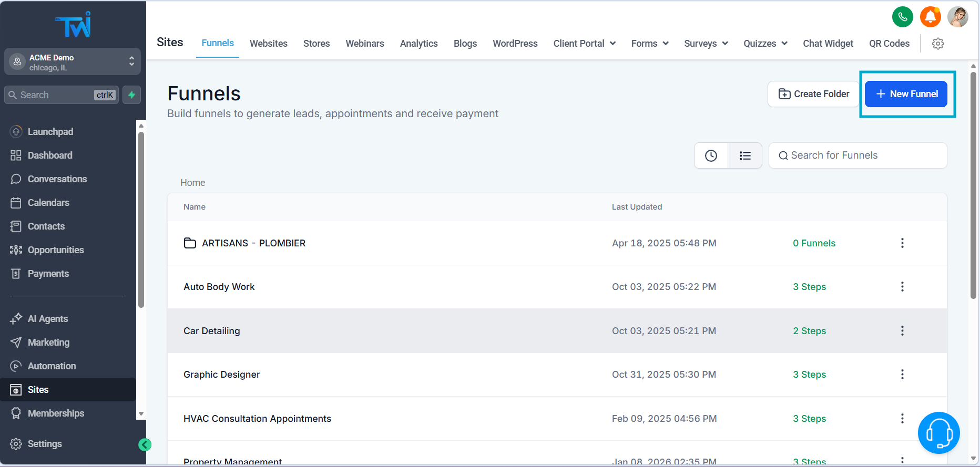Open the headset support chat bubble
The image size is (980, 467).
(938, 433)
